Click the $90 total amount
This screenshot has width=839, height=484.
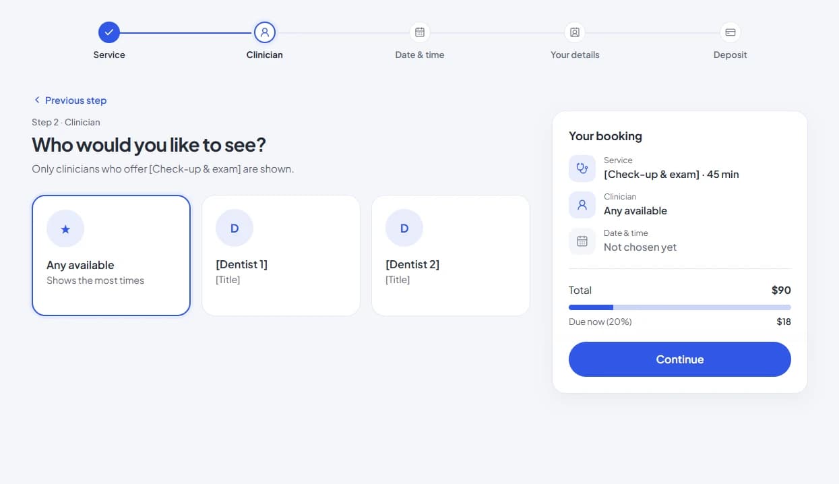pos(781,291)
